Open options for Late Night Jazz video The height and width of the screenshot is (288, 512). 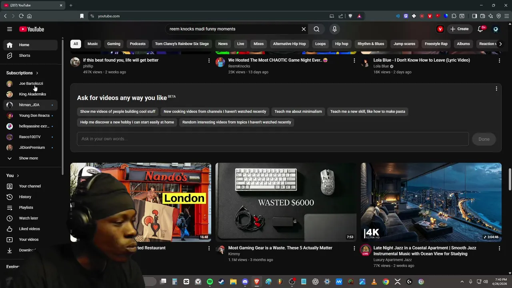499,248
